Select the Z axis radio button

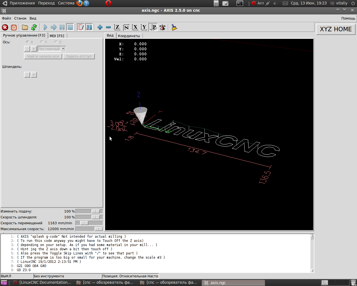[56, 42]
